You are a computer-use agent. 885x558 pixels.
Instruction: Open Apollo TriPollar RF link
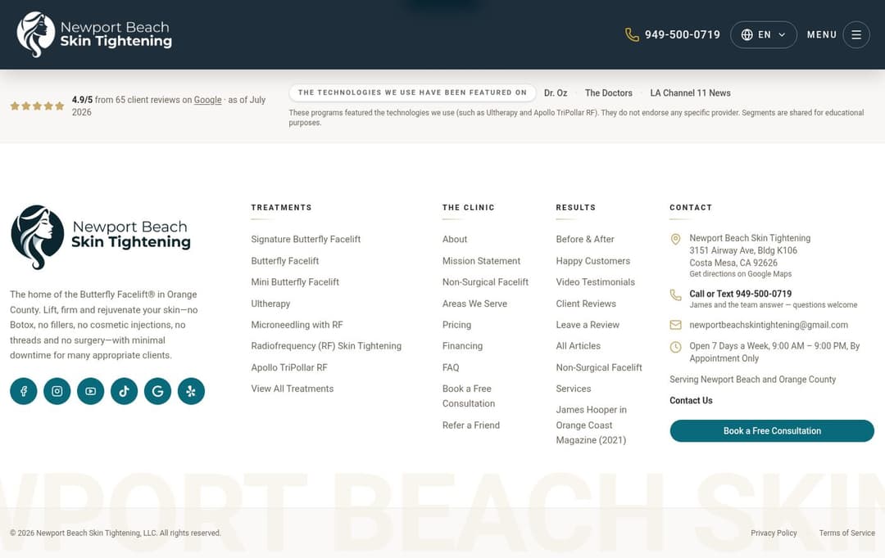289,367
